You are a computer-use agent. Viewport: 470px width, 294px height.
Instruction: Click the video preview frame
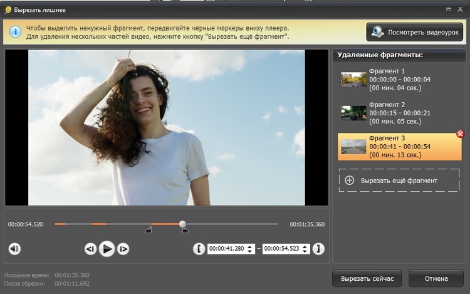[166, 128]
